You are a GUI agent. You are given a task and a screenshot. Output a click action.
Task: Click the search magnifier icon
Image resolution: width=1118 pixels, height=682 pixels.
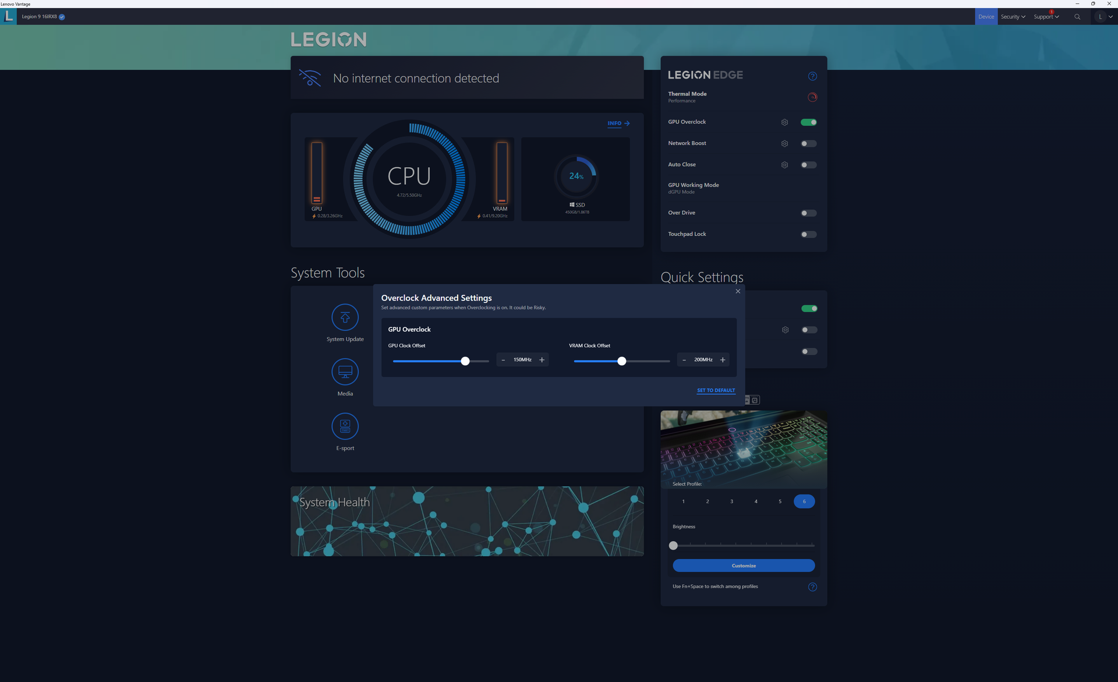(1077, 17)
